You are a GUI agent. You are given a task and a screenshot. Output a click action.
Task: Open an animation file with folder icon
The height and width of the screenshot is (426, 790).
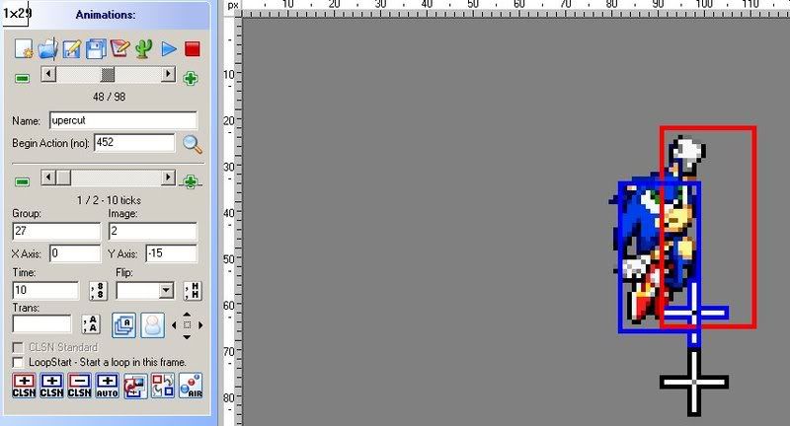pyautogui.click(x=47, y=48)
